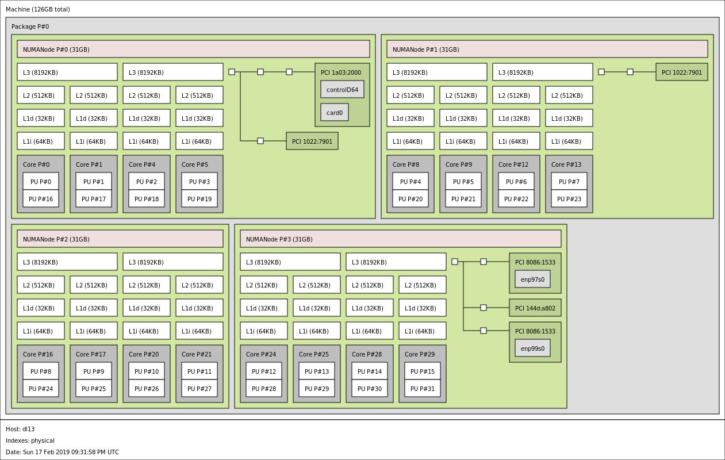
Task: Choose the Core P#24 label
Action: point(261,355)
